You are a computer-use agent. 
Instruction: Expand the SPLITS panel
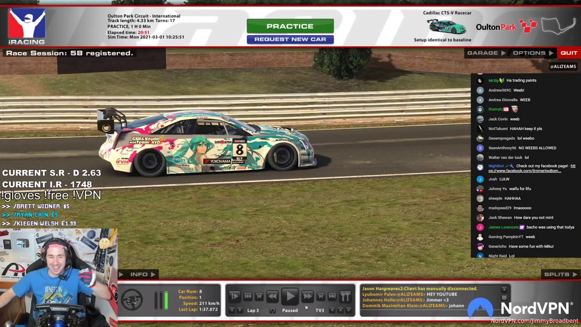click(560, 274)
